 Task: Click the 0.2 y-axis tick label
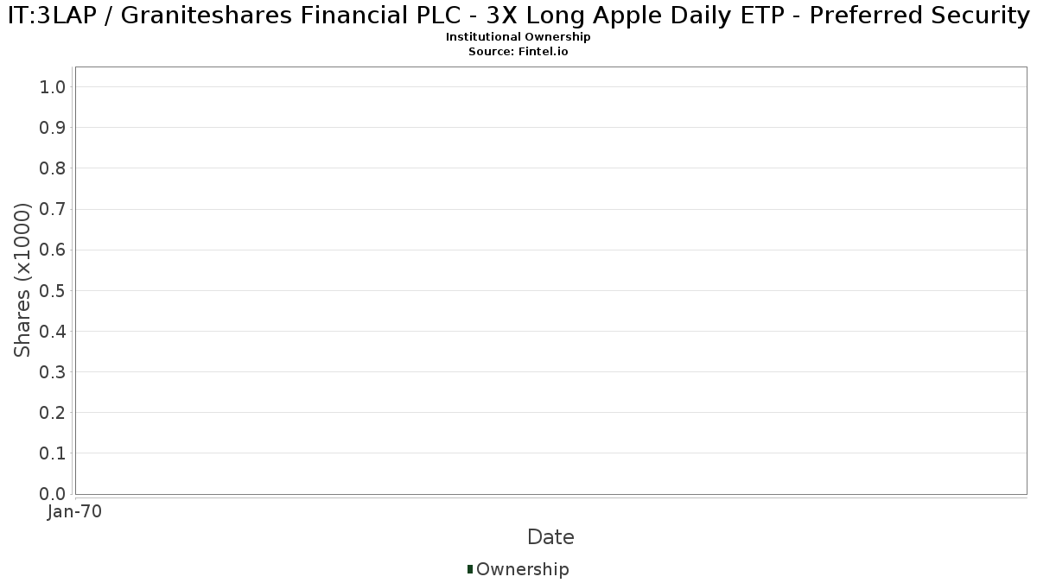[53, 413]
